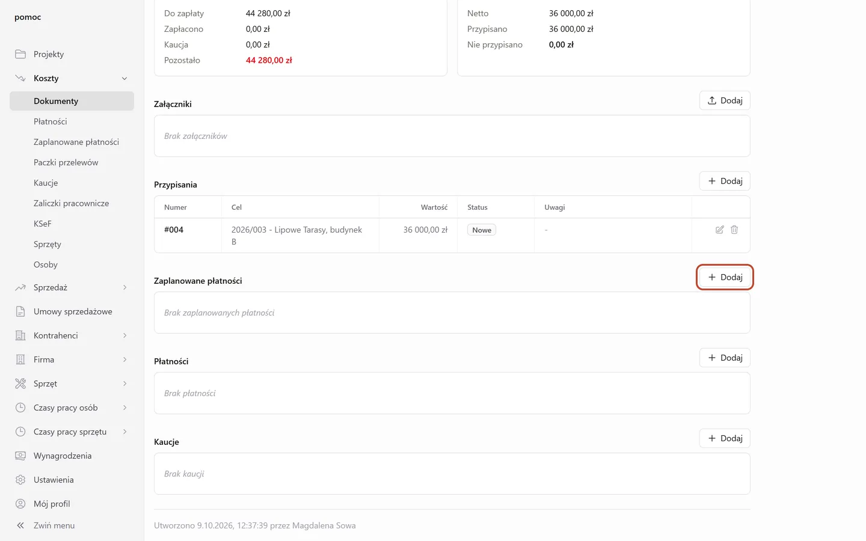Expand the Czasy pracy sprzętu chevron
The image size is (866, 541).
click(x=124, y=432)
